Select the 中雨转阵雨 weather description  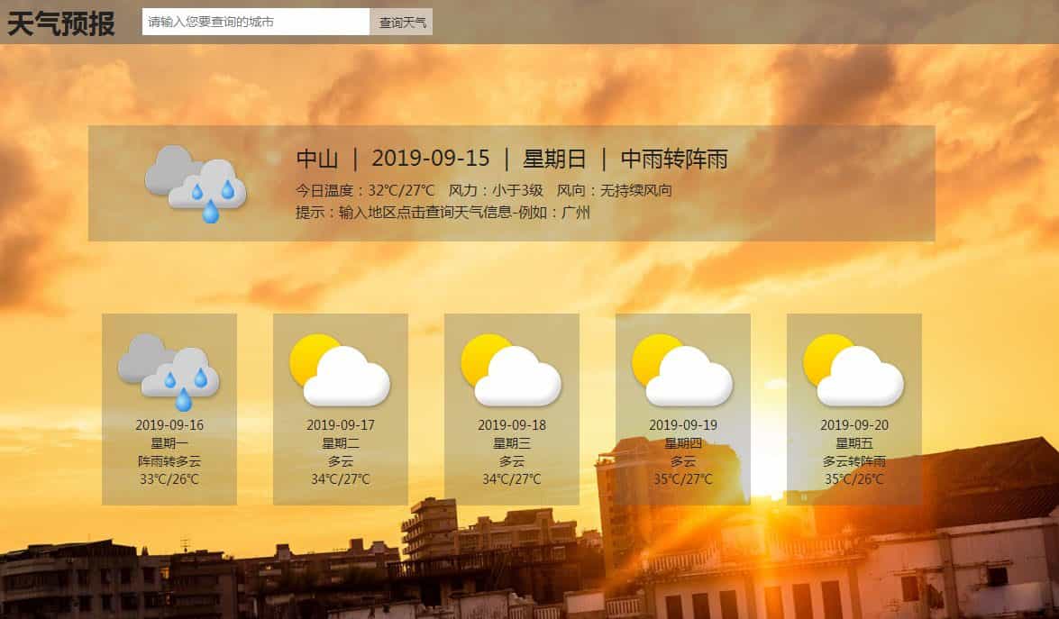click(x=678, y=159)
